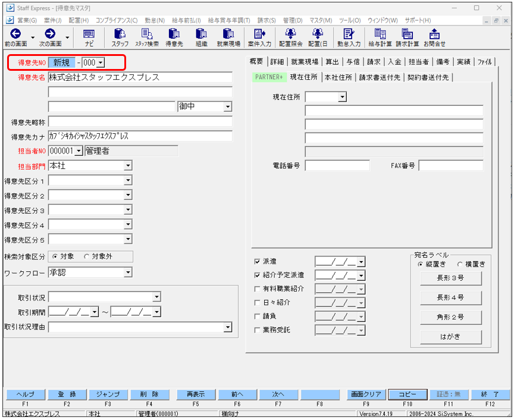The image size is (514, 420).
Task: Open the マスタ(M) menu
Action: [x=321, y=20]
